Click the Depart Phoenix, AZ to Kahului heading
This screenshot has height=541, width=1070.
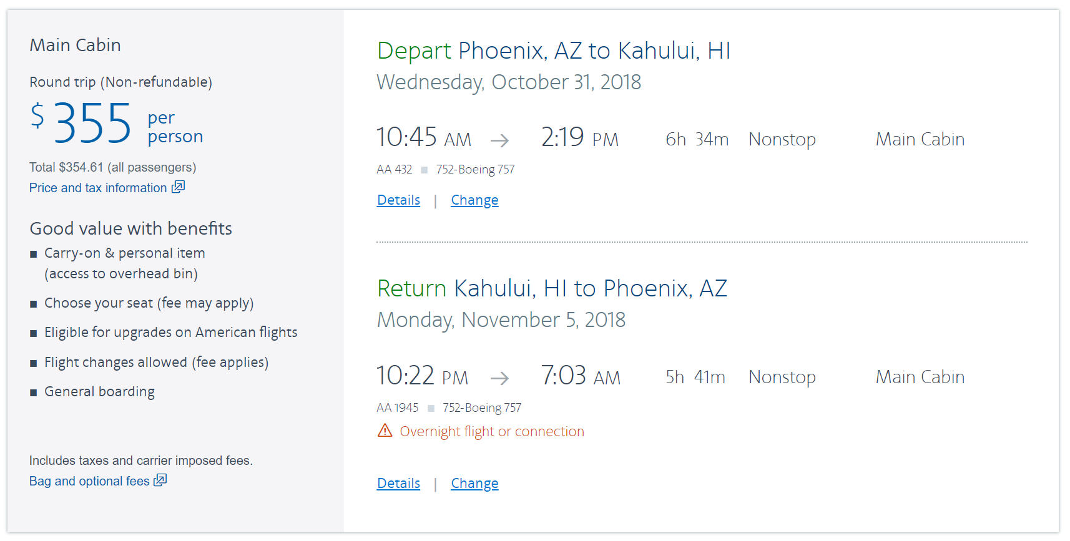click(554, 51)
